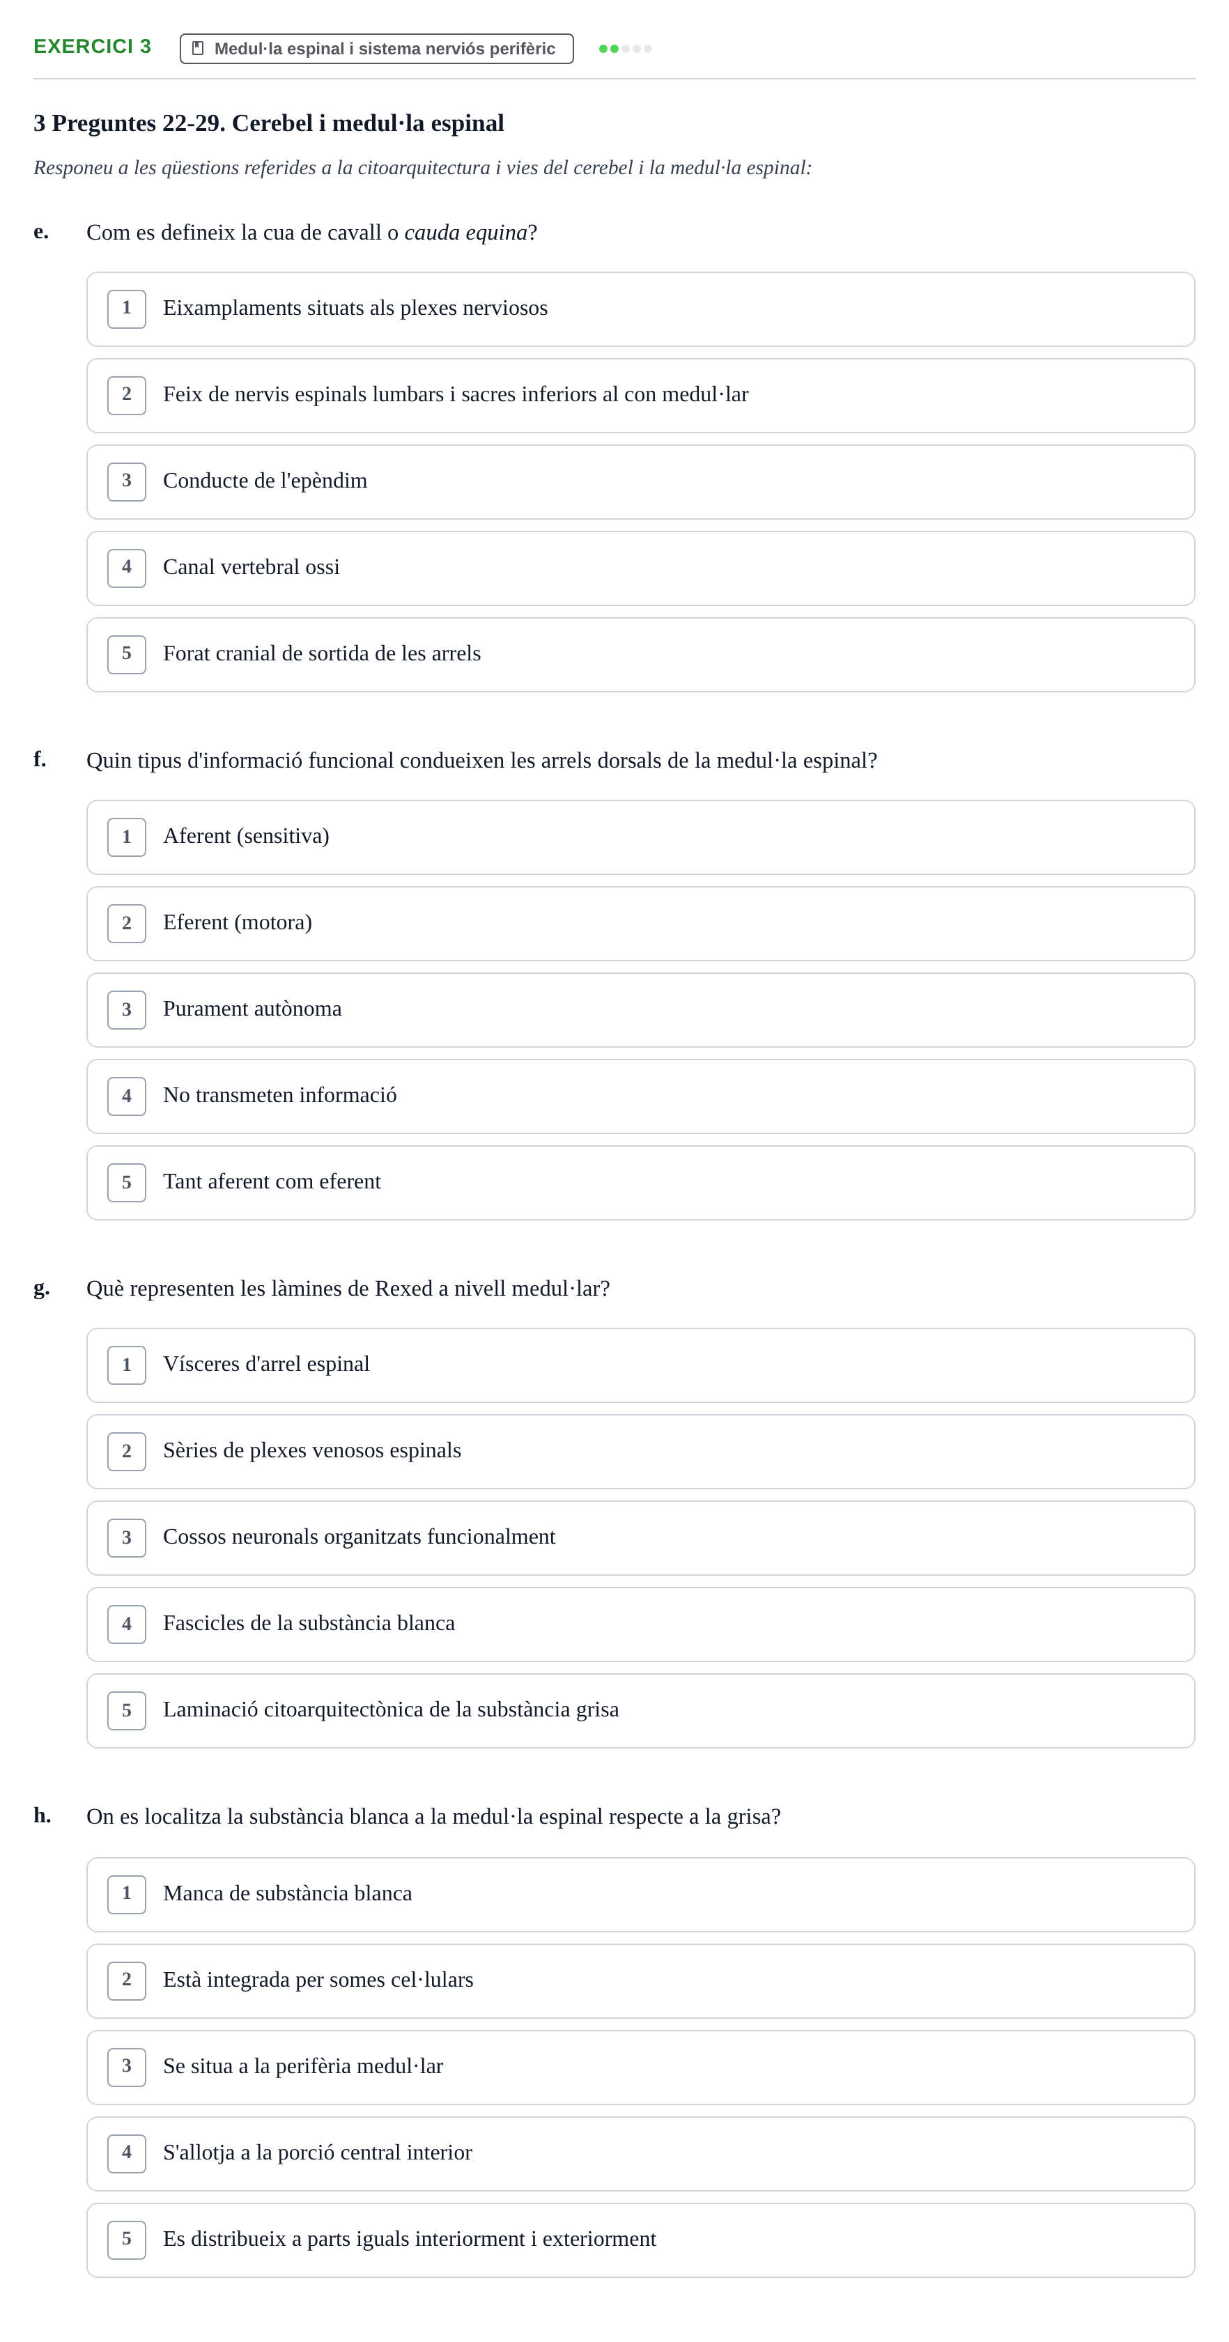Select Laminació citoarquitectònica de la substància grisa

640,1711
